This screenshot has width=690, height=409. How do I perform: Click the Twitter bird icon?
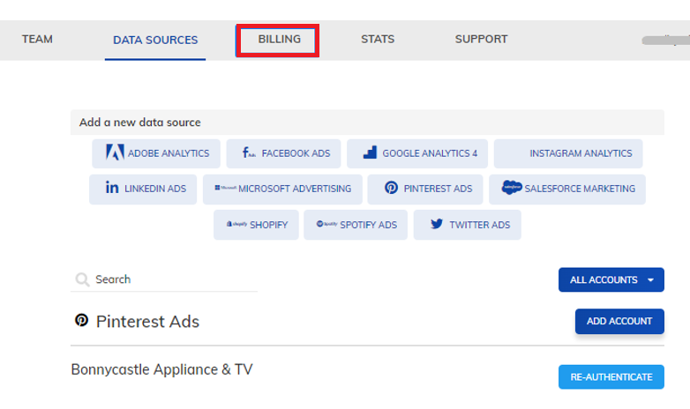437,224
